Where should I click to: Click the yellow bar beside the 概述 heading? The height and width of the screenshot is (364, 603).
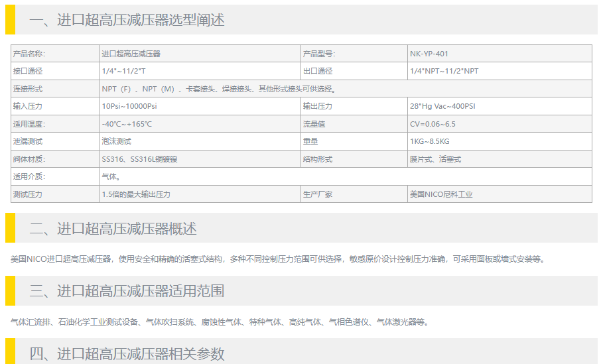pos(10,229)
